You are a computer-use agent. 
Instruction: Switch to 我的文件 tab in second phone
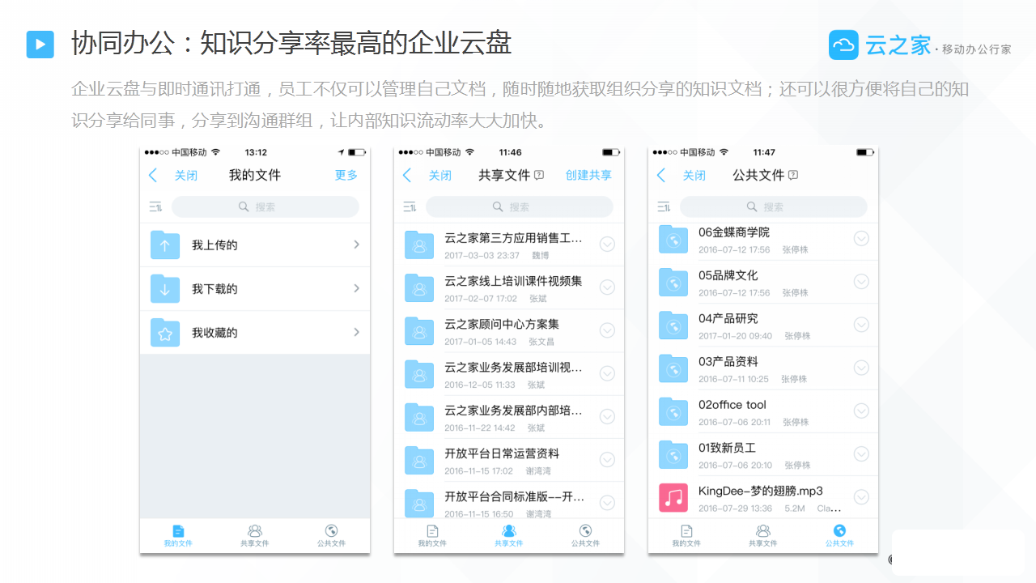click(432, 536)
